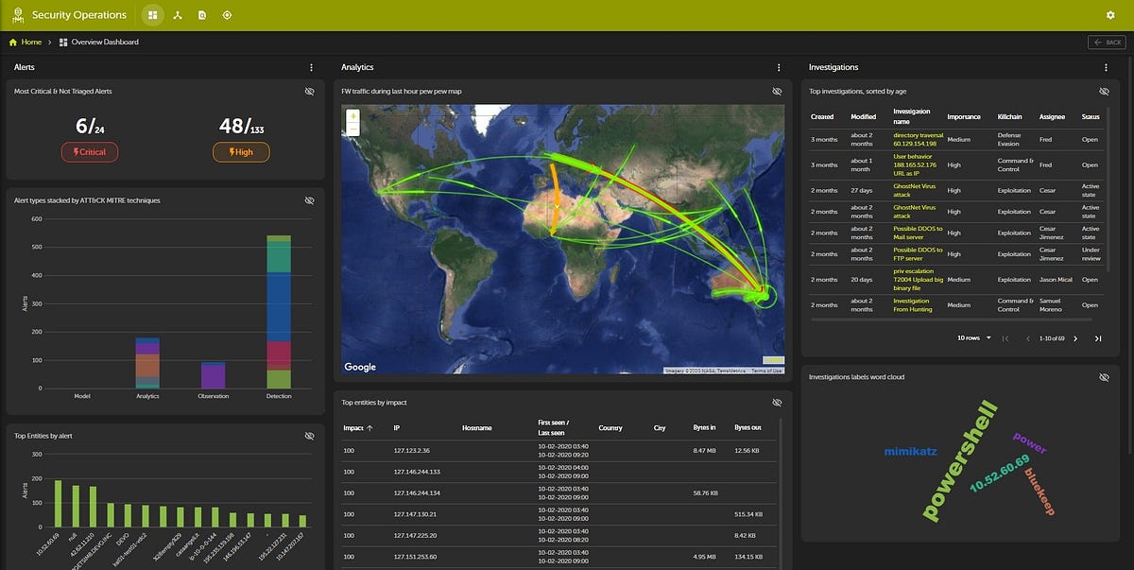Open the Analytics panel three-dot menu
The height and width of the screenshot is (570, 1134).
[779, 67]
